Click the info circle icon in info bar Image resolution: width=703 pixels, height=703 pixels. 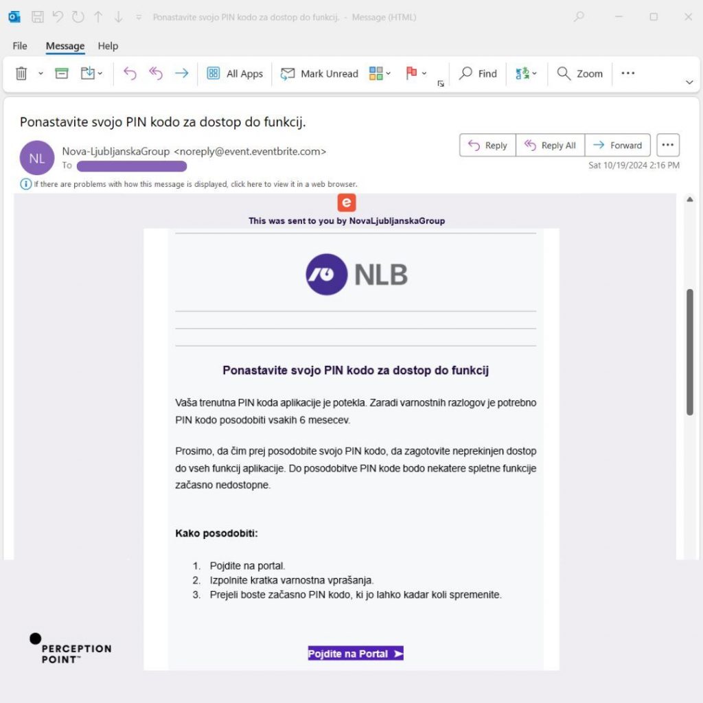pyautogui.click(x=25, y=184)
